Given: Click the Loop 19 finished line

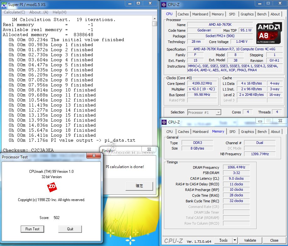Looking at the screenshot, I should [x=52, y=135].
